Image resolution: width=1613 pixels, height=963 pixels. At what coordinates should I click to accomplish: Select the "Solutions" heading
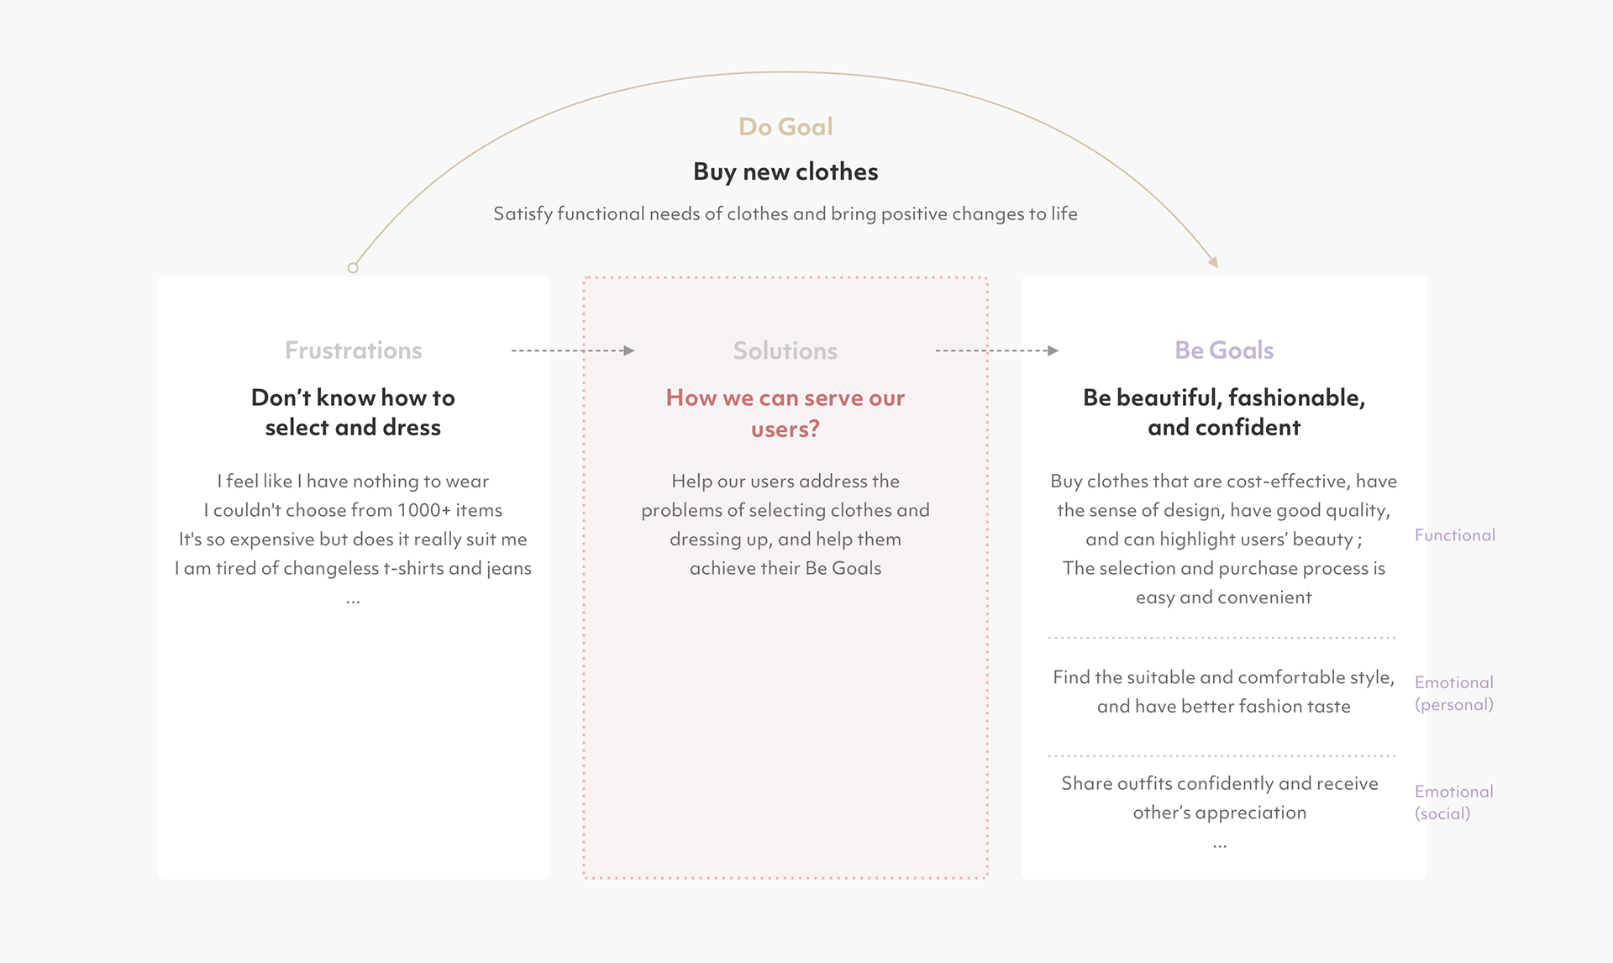point(785,350)
